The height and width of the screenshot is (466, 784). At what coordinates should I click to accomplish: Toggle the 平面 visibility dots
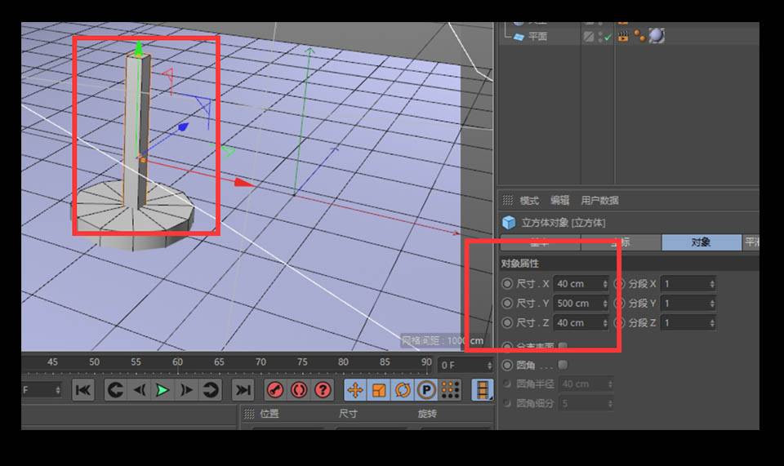pyautogui.click(x=600, y=37)
